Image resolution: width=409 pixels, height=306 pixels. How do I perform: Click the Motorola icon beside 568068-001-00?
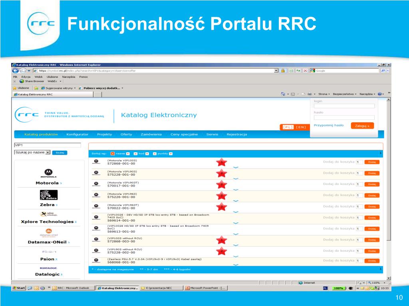(96, 261)
